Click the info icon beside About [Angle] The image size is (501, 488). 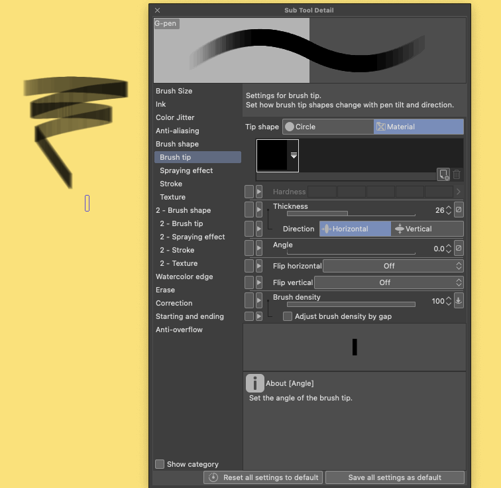(x=254, y=383)
